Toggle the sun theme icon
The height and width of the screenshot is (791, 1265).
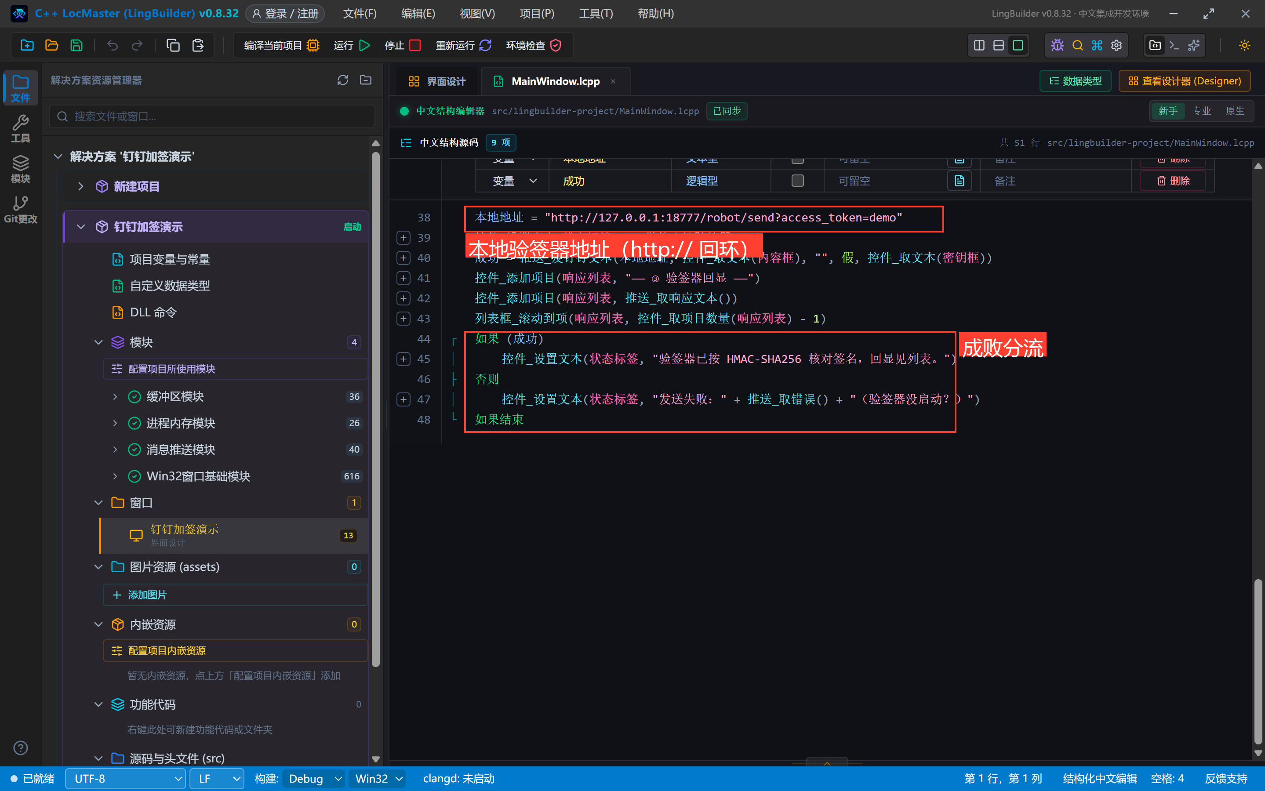[x=1245, y=46]
